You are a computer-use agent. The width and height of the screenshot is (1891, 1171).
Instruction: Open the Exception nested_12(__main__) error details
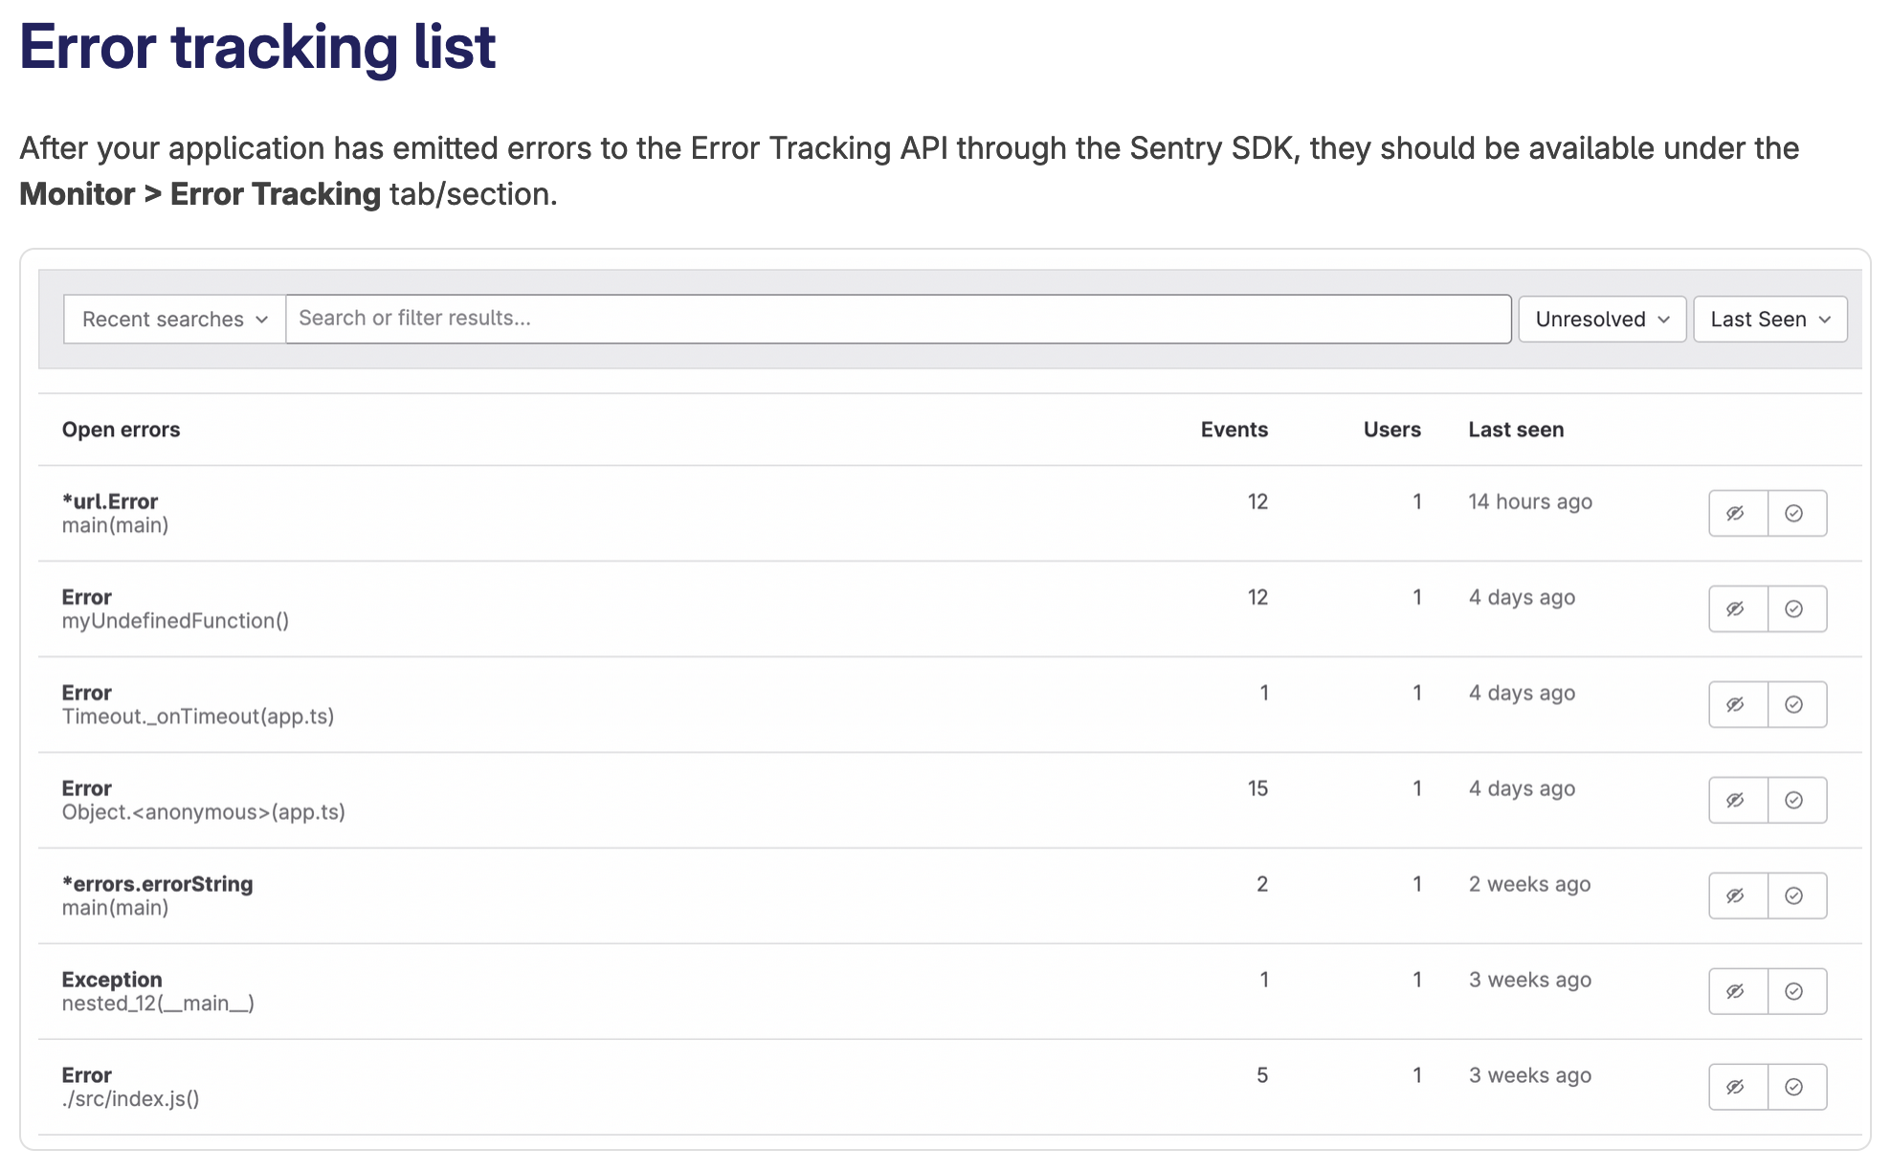112,980
